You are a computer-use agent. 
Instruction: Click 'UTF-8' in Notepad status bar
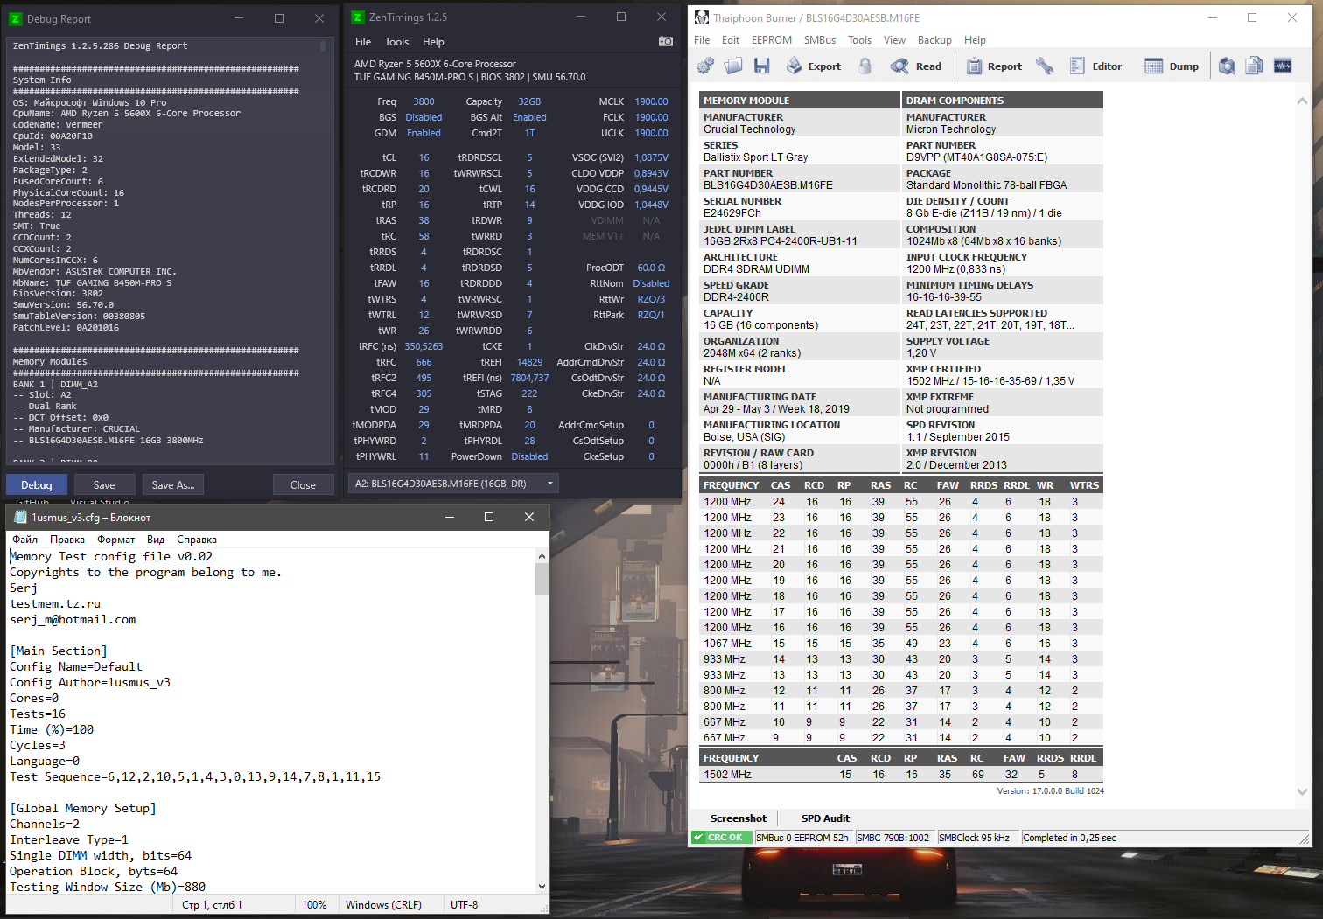click(x=465, y=905)
